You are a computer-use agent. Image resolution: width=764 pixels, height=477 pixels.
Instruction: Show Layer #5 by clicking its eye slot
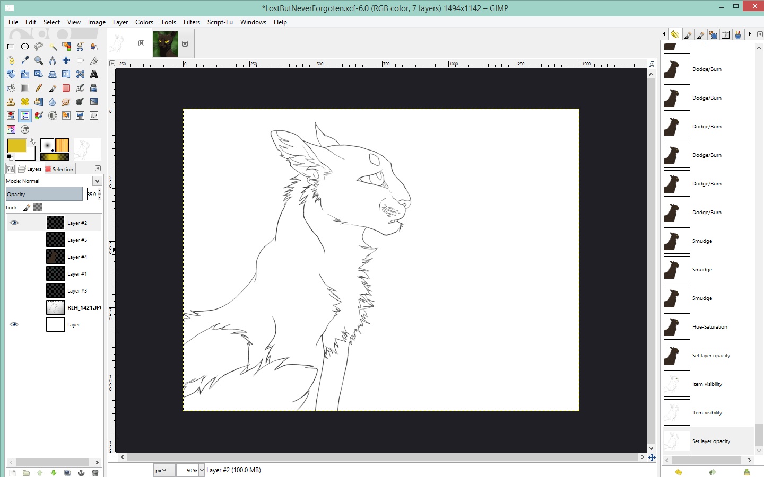click(14, 240)
